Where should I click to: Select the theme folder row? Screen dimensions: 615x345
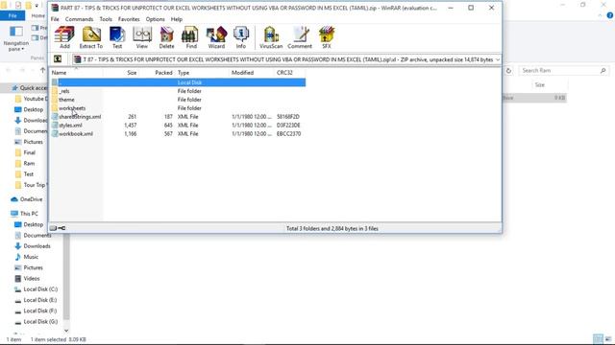click(178, 100)
